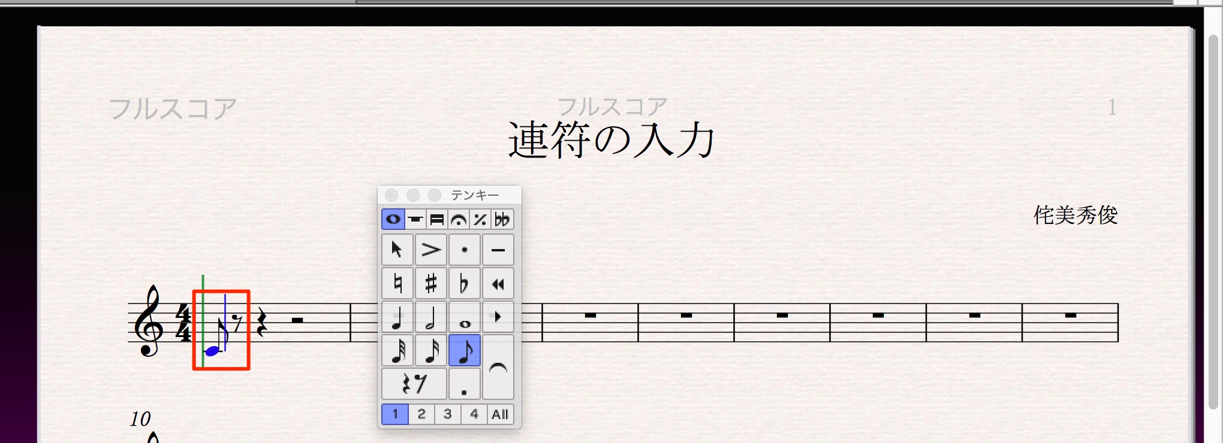Select the 32nd note value
Image resolution: width=1223 pixels, height=443 pixels.
tap(397, 350)
